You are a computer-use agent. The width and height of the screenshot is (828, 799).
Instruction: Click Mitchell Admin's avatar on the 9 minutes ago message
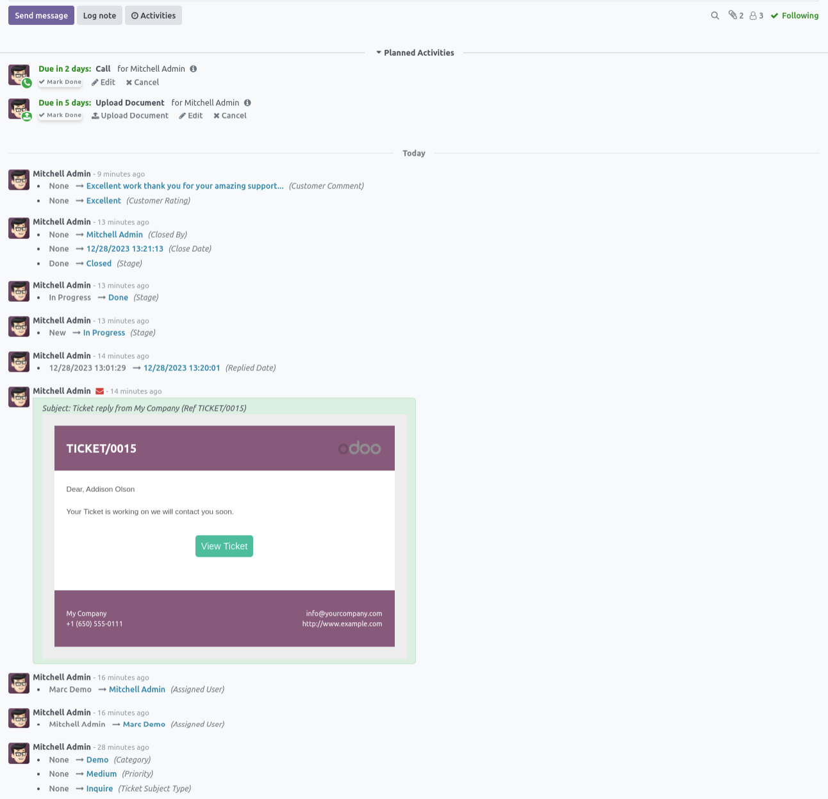click(19, 180)
